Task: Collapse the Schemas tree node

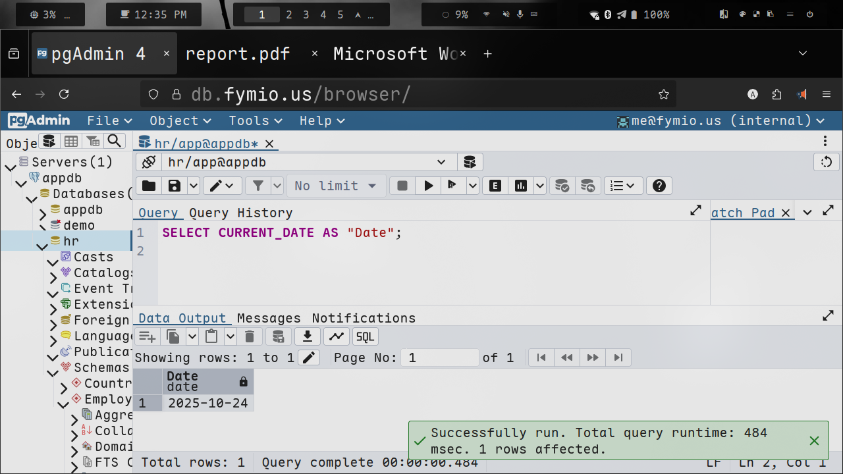Action: coord(53,373)
